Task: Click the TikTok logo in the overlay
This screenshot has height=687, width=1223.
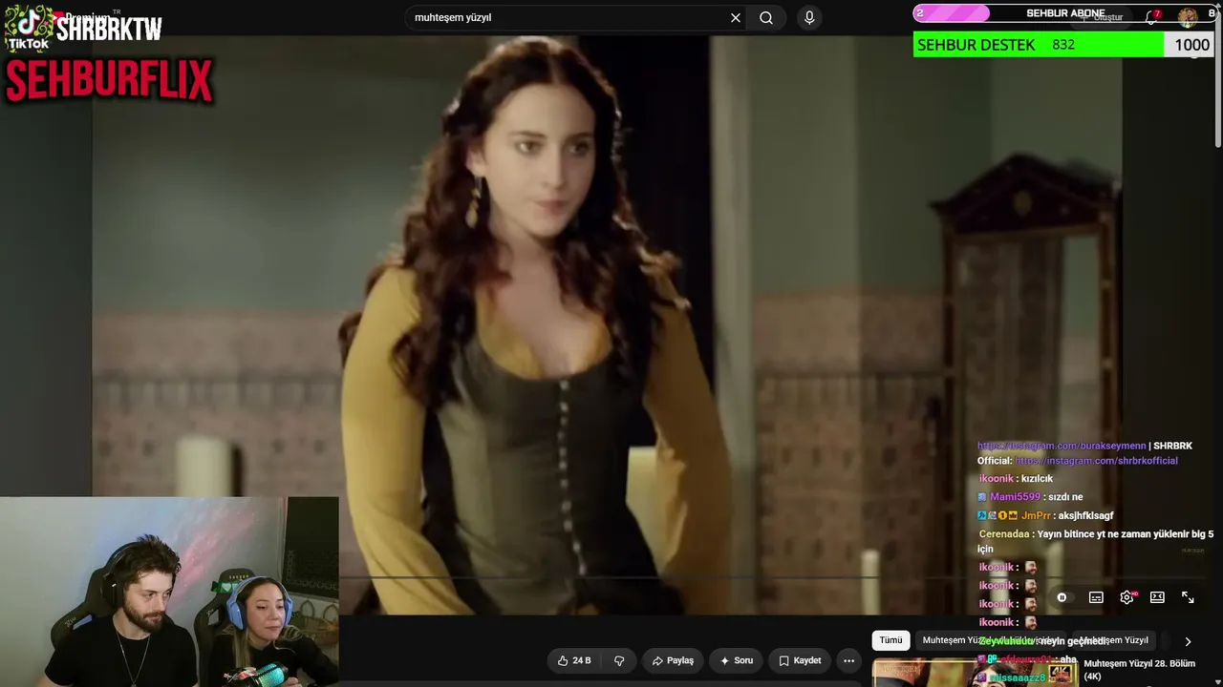Action: tap(29, 26)
